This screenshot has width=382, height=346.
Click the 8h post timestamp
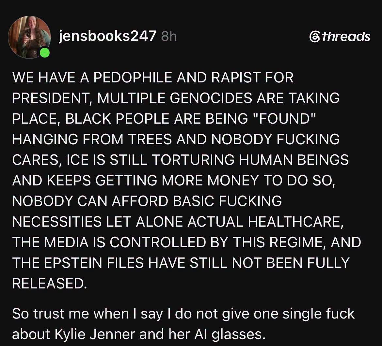(169, 36)
